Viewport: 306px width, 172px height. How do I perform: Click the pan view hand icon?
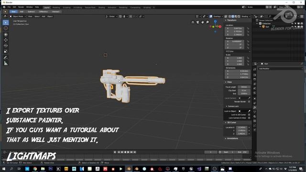(203, 22)
